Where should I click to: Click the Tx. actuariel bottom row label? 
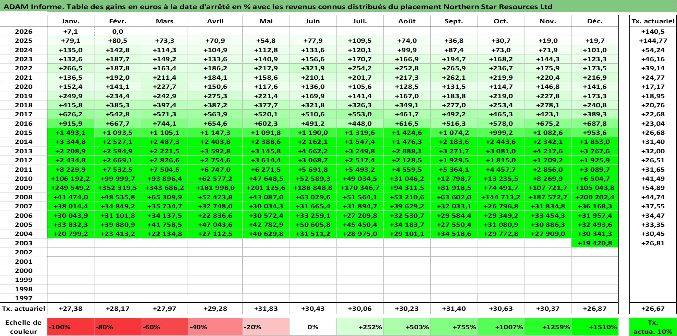24,308
